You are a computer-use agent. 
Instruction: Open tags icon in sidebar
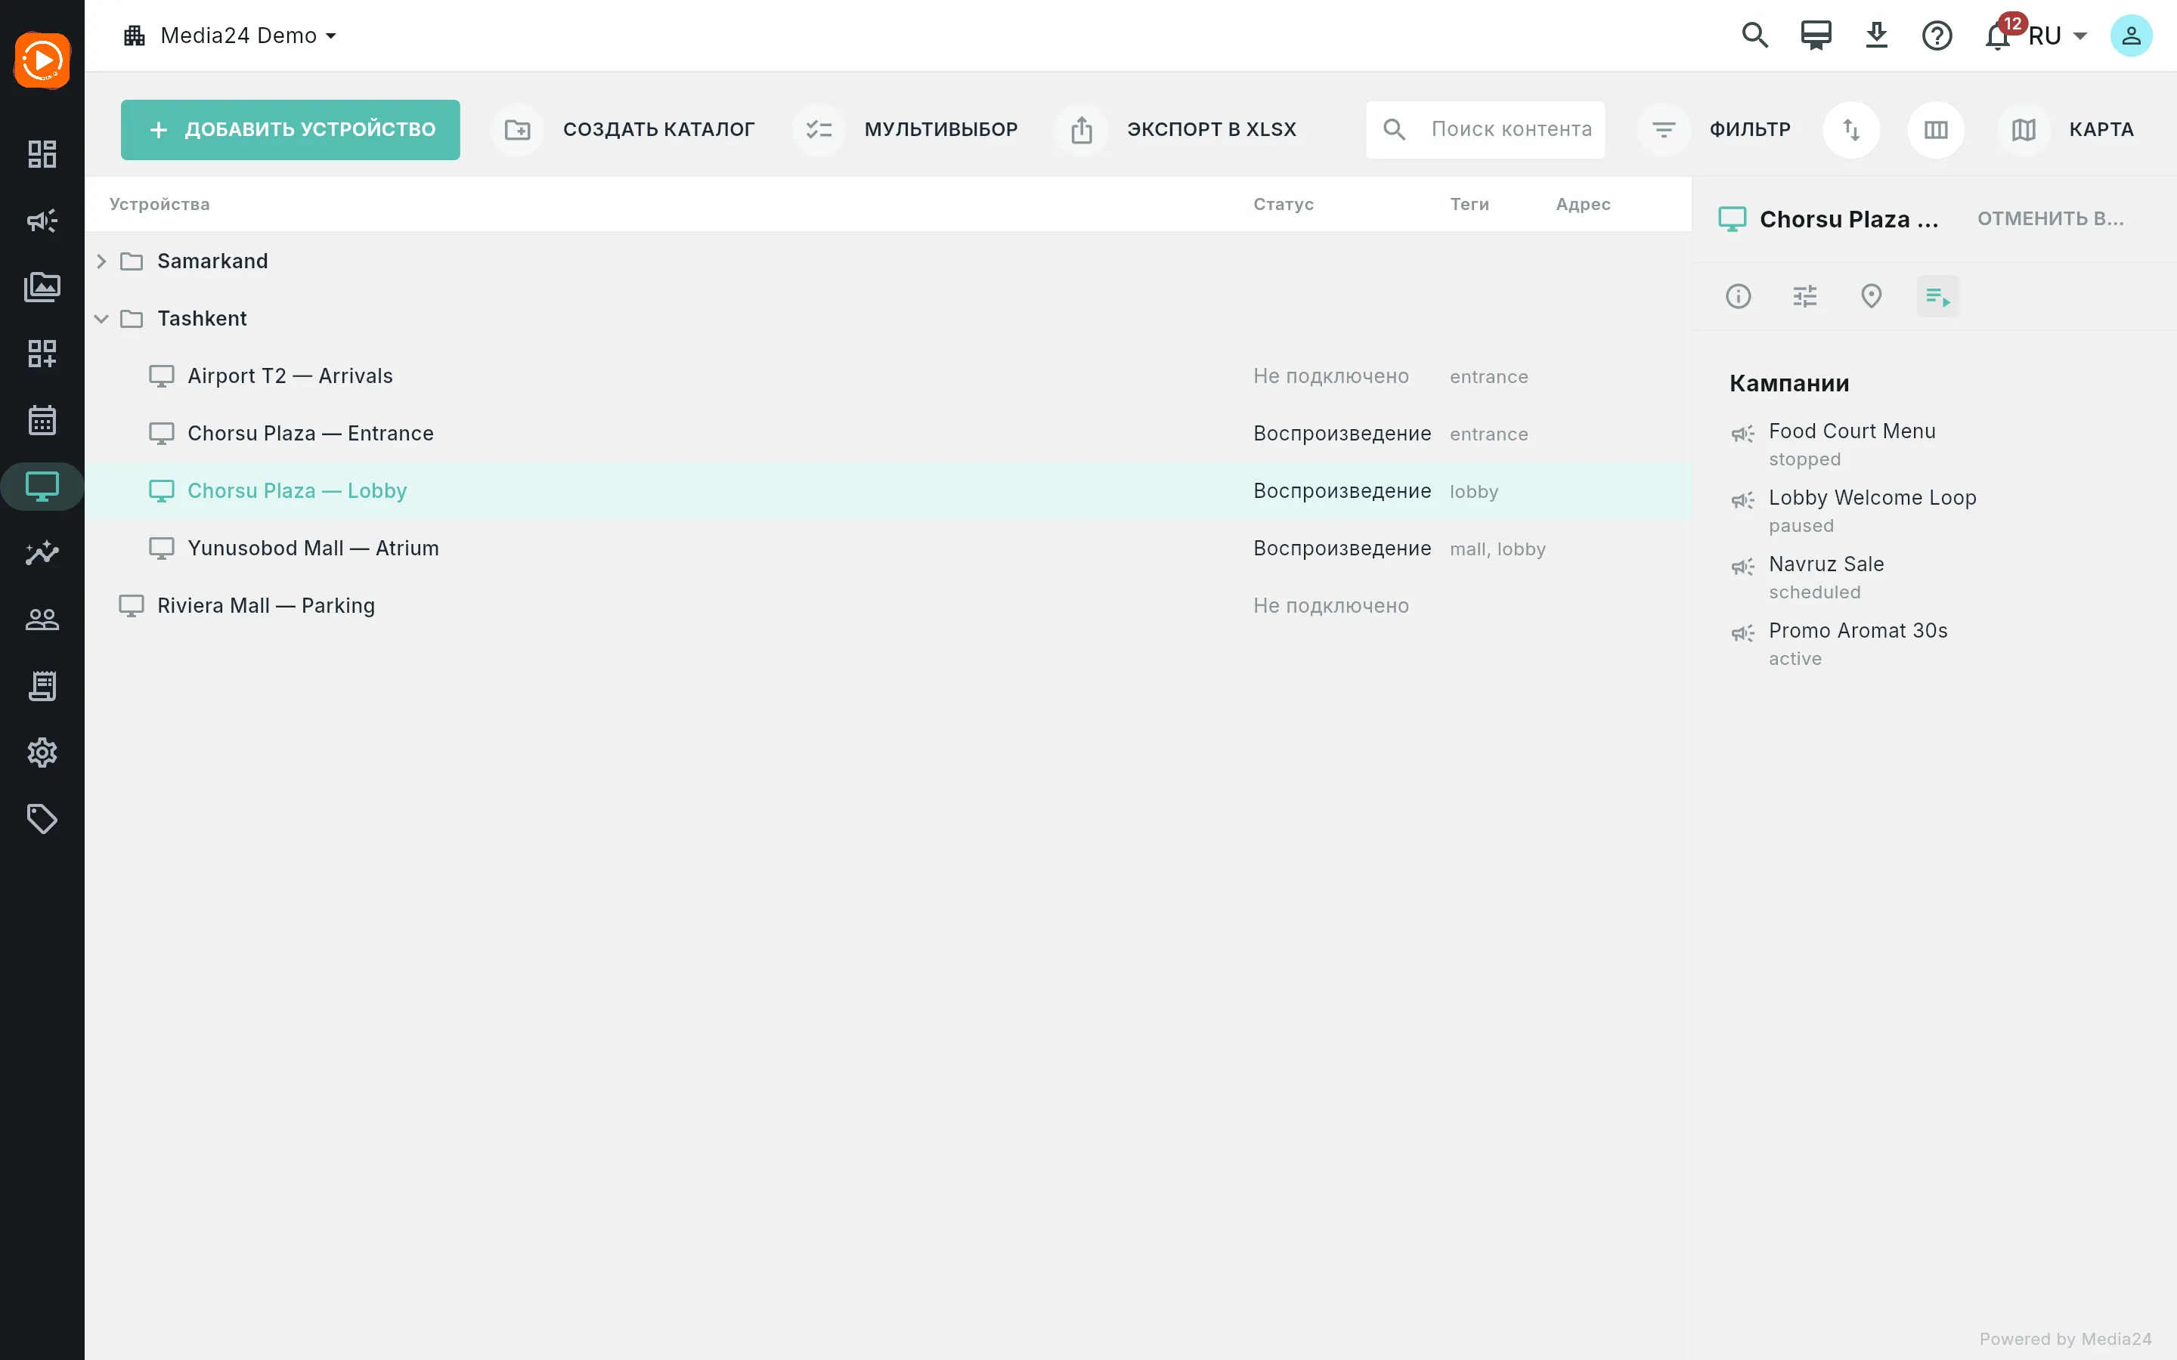coord(42,818)
